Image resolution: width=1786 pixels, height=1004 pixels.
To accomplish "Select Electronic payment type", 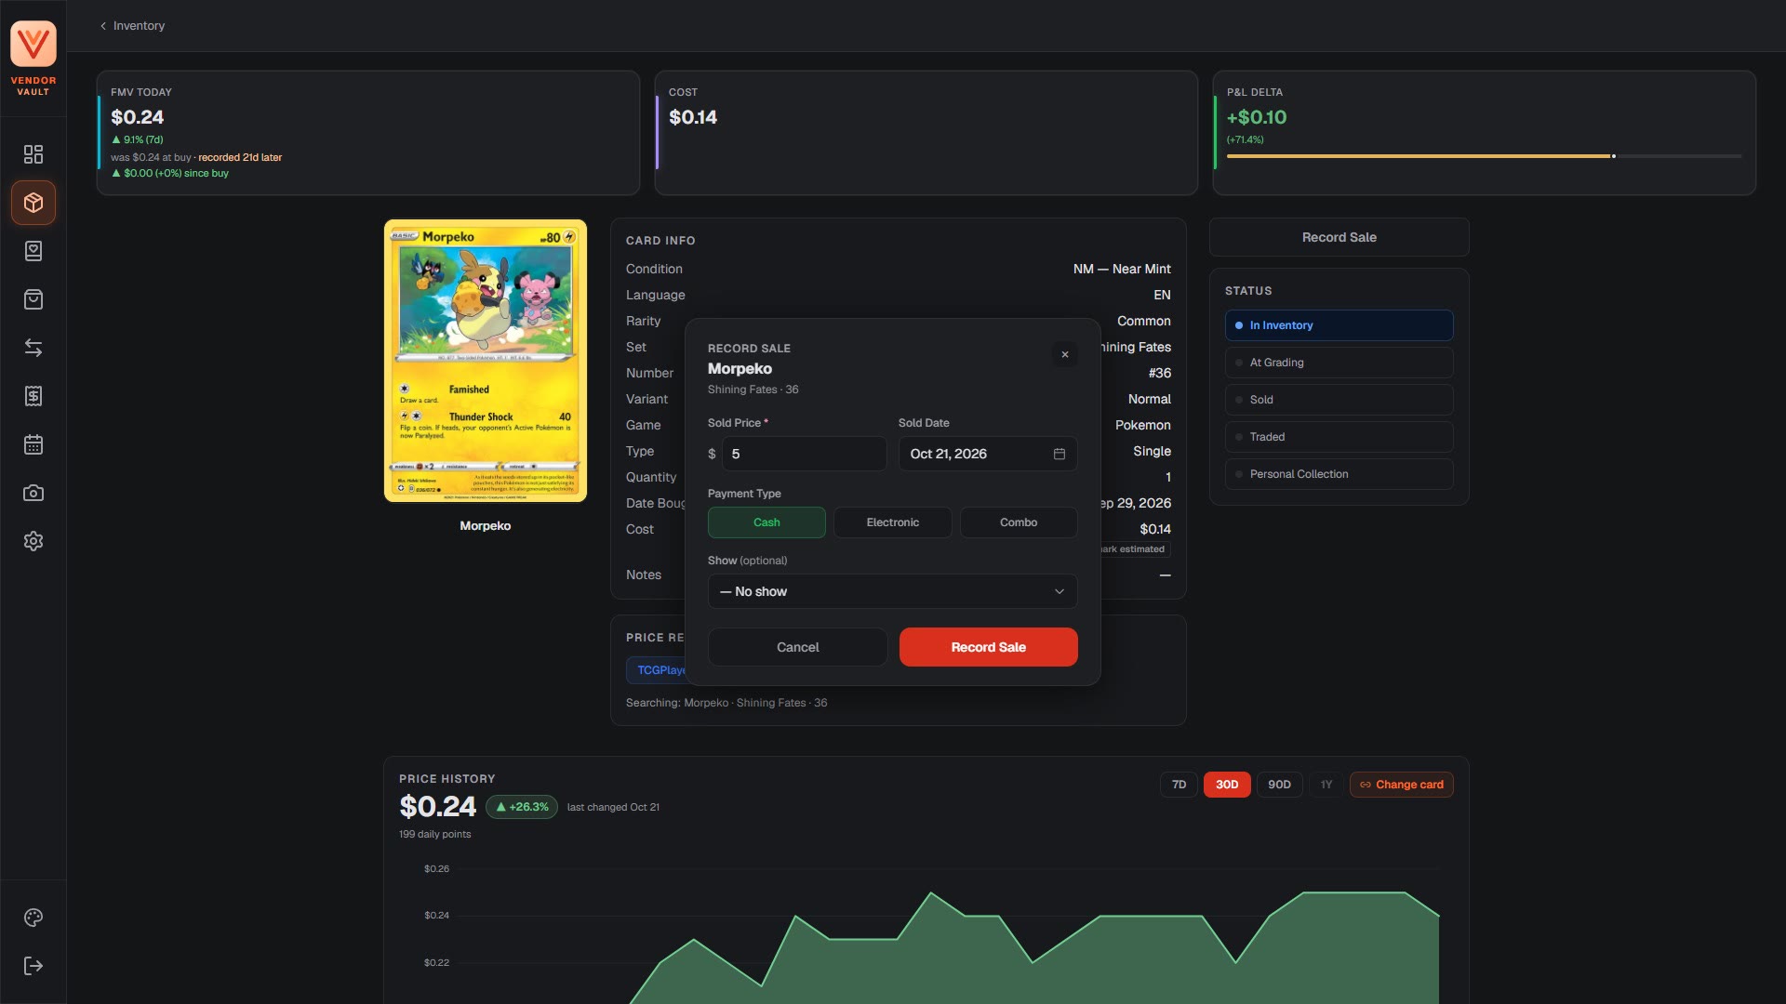I will tap(893, 522).
